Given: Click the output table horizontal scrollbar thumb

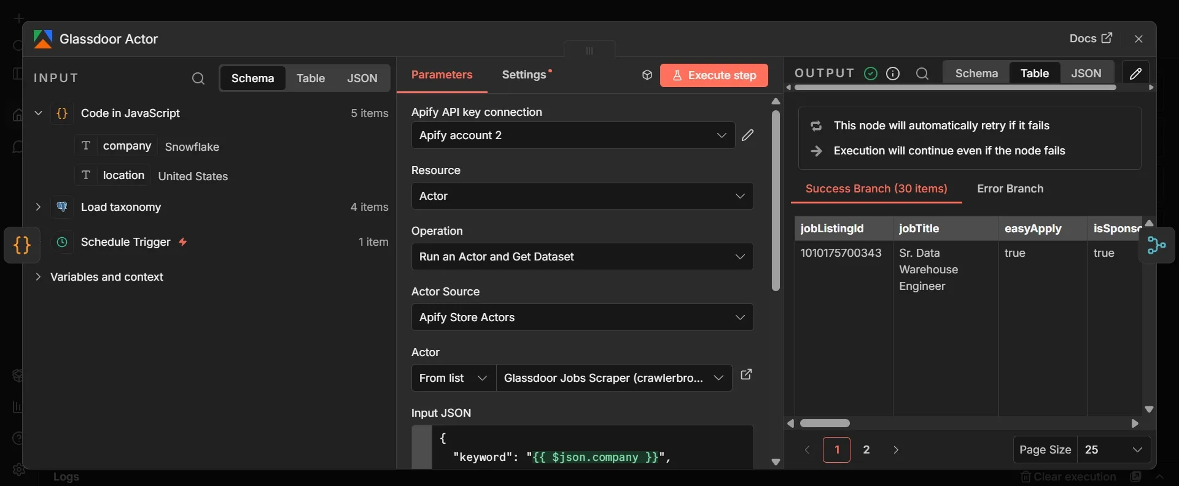Looking at the screenshot, I should [825, 423].
